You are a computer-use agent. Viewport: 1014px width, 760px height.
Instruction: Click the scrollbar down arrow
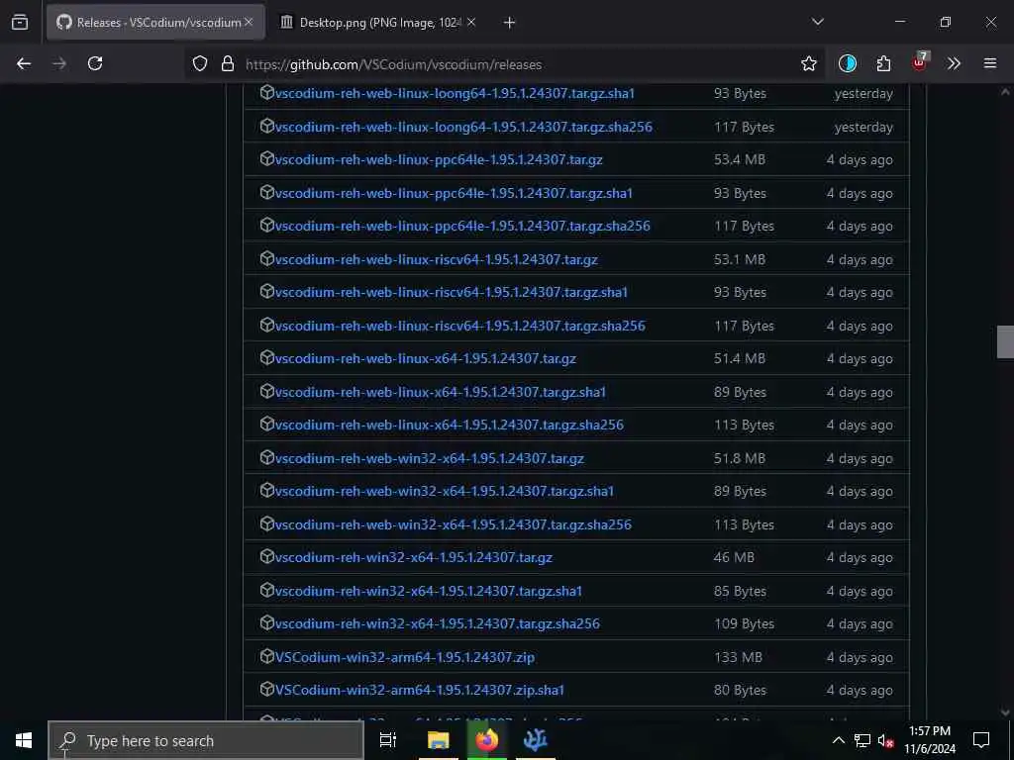click(x=1005, y=712)
